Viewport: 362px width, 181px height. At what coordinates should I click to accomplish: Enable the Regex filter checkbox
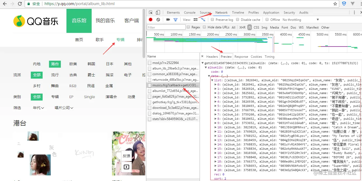click(188, 27)
